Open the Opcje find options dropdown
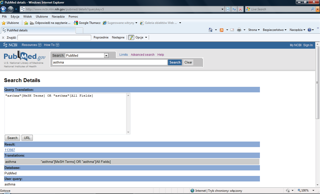Viewport: 320px width, 194px height. [x=141, y=37]
